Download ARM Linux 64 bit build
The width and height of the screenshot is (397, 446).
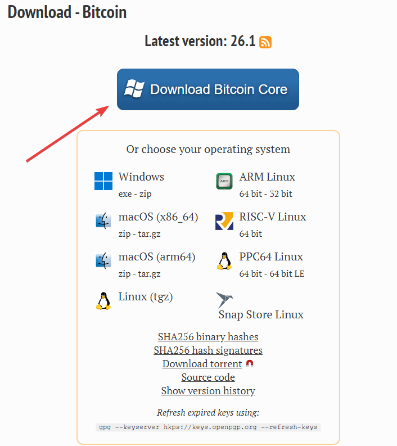pos(251,194)
